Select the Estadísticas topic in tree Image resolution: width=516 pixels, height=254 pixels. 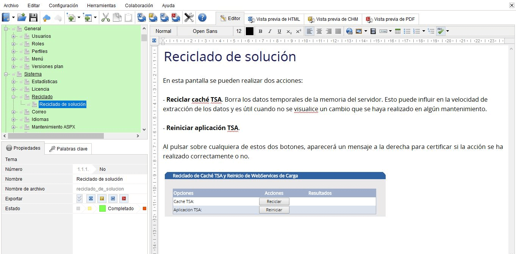coord(45,82)
